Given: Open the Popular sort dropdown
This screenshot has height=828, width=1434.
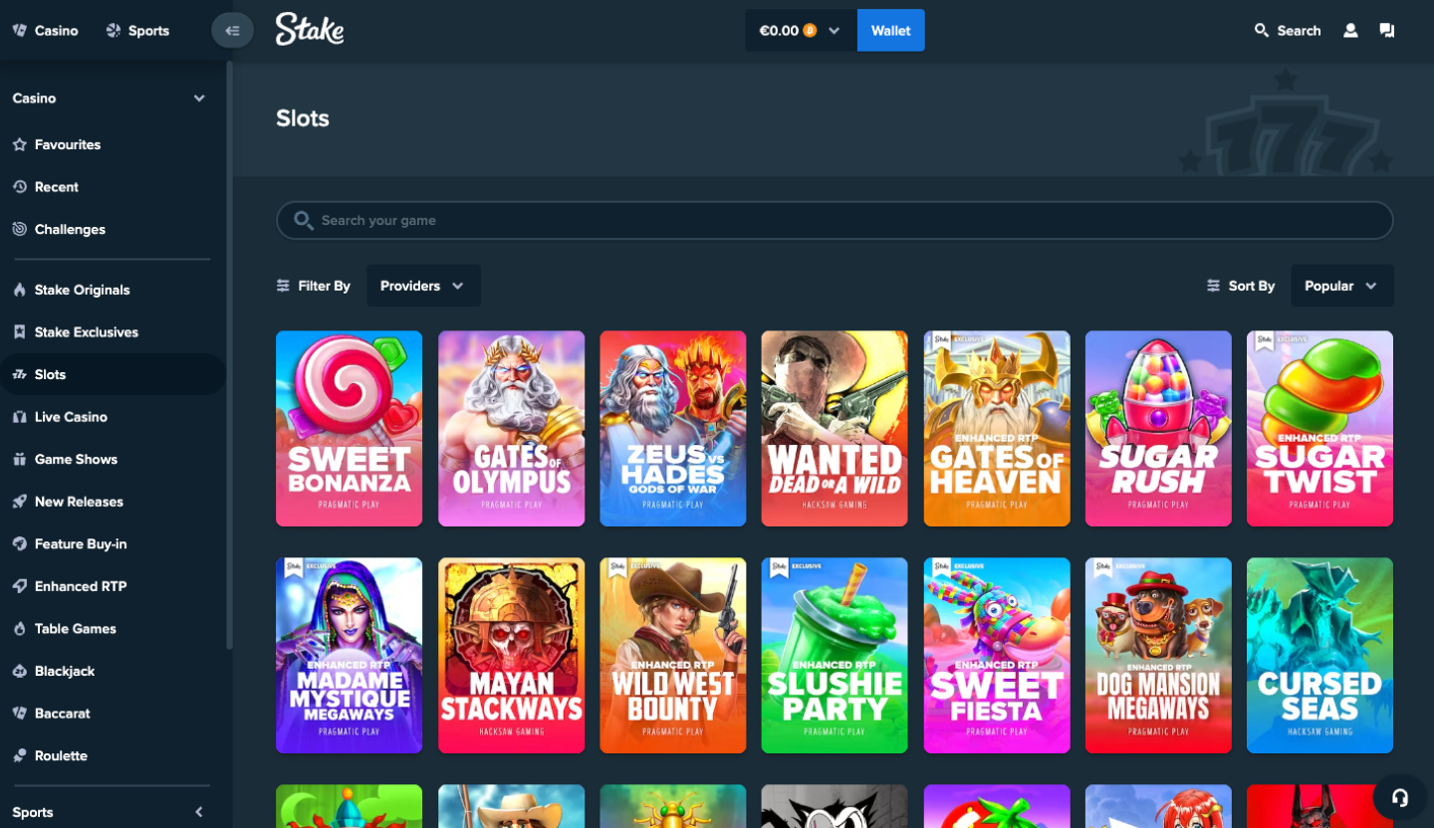Looking at the screenshot, I should pyautogui.click(x=1340, y=286).
